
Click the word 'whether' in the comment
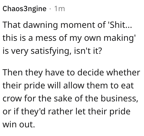(x=123, y=72)
